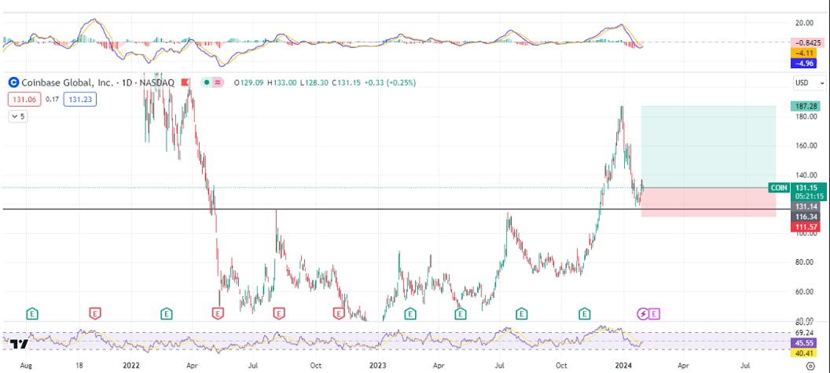
Task: Click the 140.00 price scale label
Action: tap(807, 174)
